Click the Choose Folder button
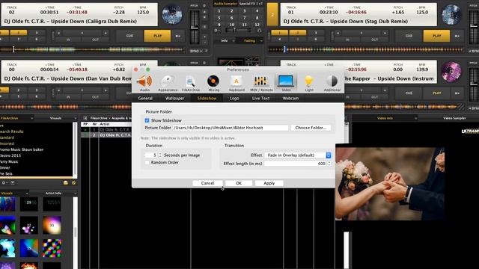Viewport: 479px width, 269px height. [311, 128]
